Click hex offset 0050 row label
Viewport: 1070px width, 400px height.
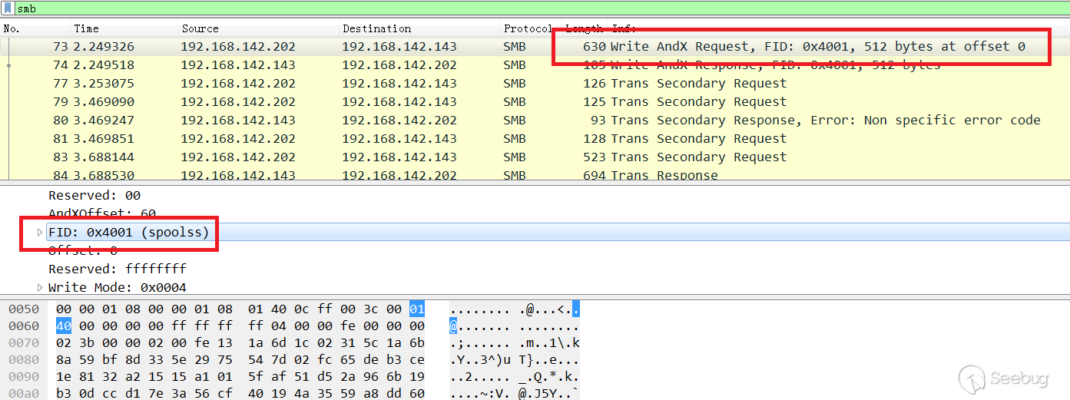[24, 309]
